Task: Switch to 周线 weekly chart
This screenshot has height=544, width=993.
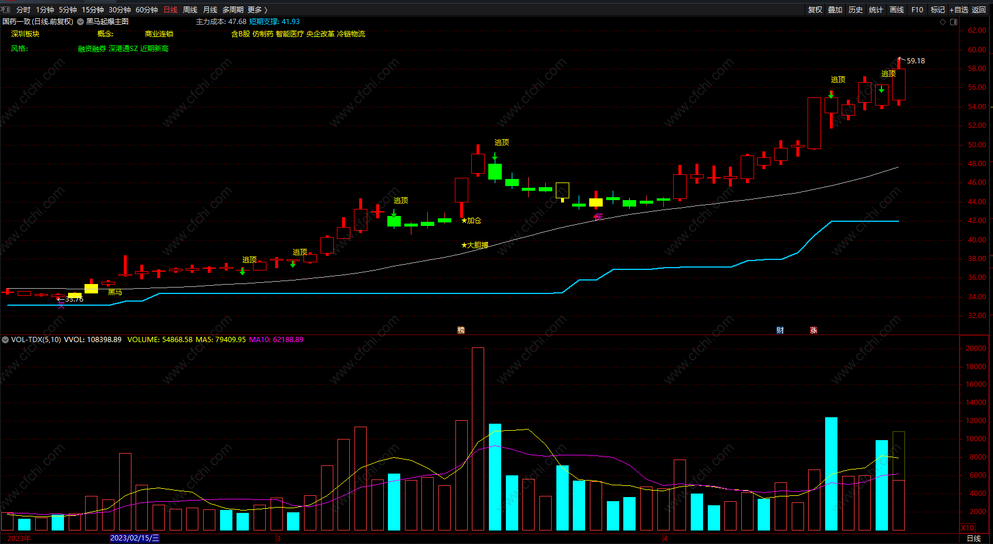Action: [x=190, y=9]
